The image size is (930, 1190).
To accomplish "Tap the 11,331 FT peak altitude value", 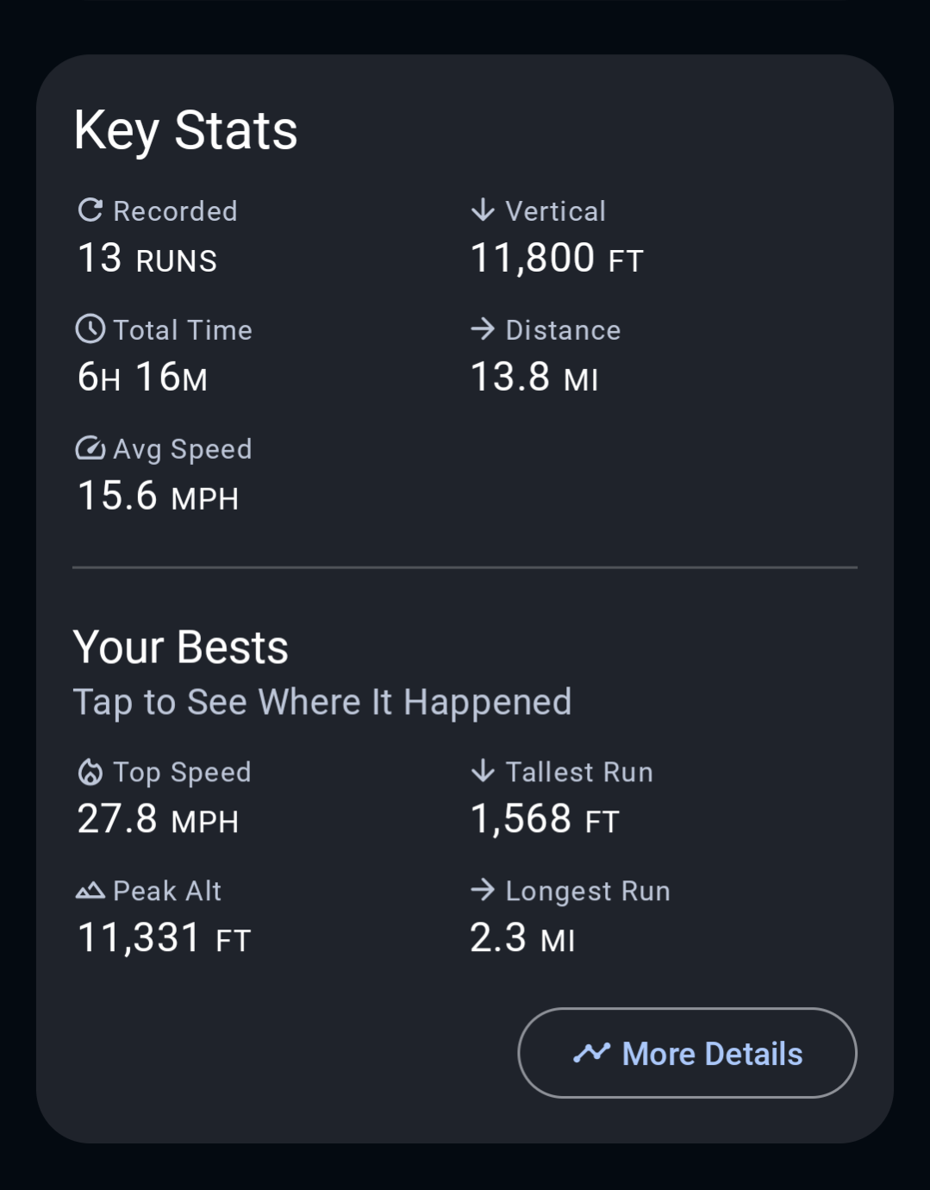I will tap(164, 938).
